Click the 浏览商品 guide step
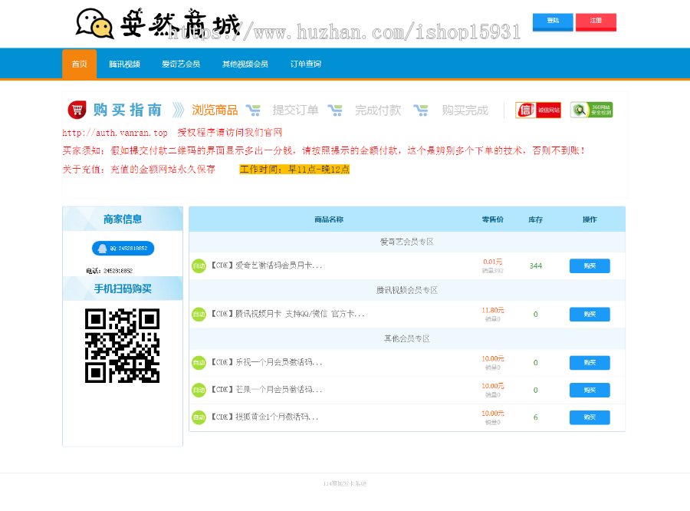Viewport: 690px width, 511px height. tap(215, 110)
